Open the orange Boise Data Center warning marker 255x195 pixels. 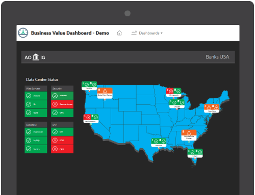click(105, 93)
